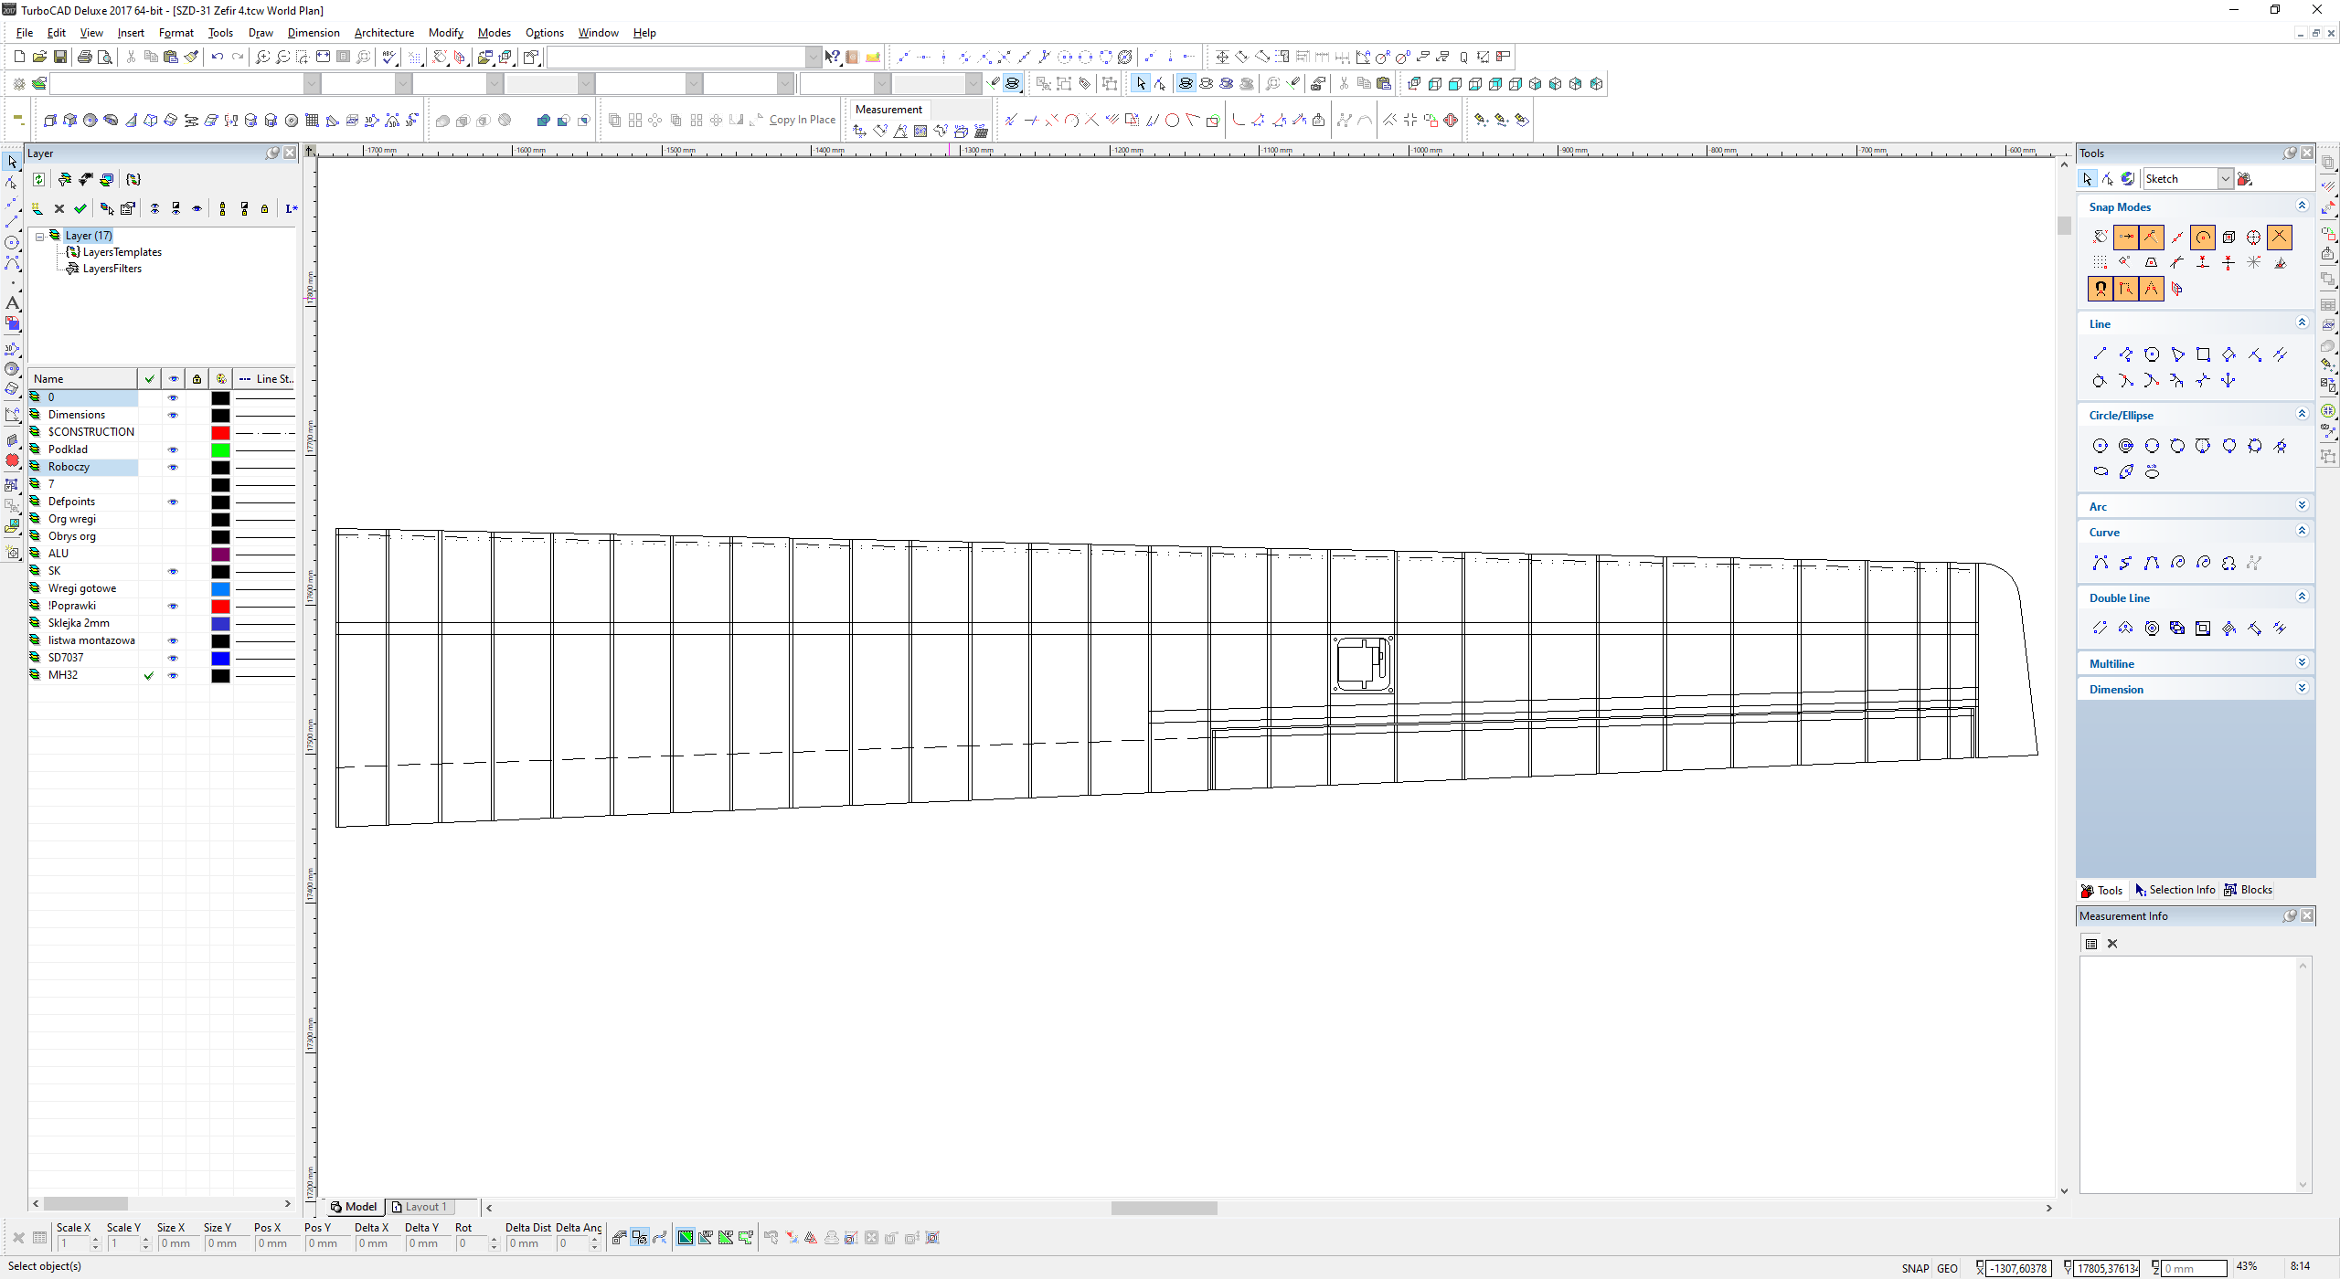Collapse the Layer (17) tree node
Viewport: 2340px width, 1279px height.
(40, 237)
